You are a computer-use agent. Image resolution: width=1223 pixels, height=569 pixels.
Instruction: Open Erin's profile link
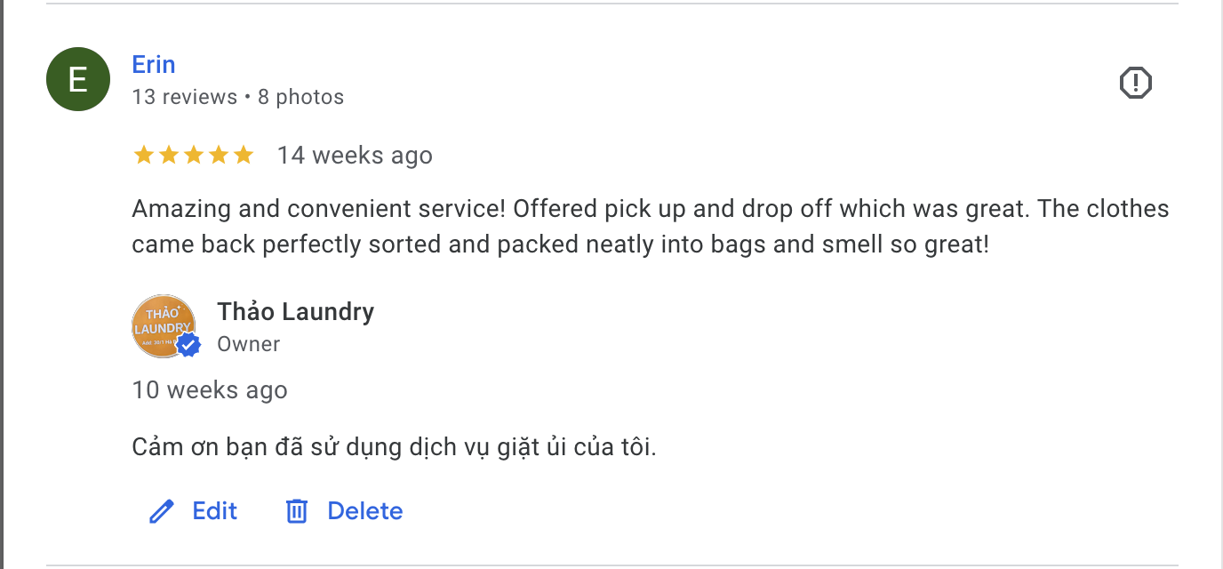pyautogui.click(x=153, y=64)
